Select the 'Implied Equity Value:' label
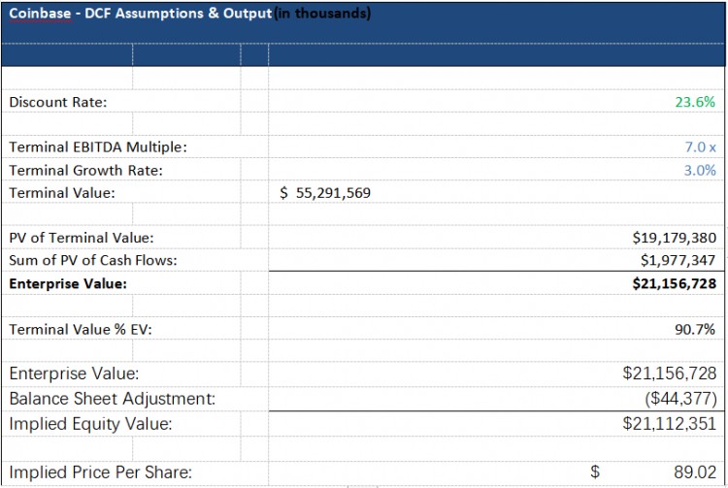728x488 pixels. pyautogui.click(x=90, y=424)
